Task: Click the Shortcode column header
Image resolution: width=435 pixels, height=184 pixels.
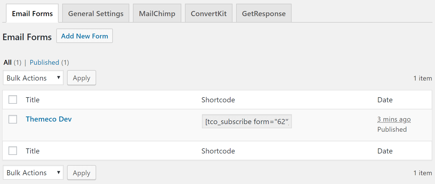Action: 218,99
